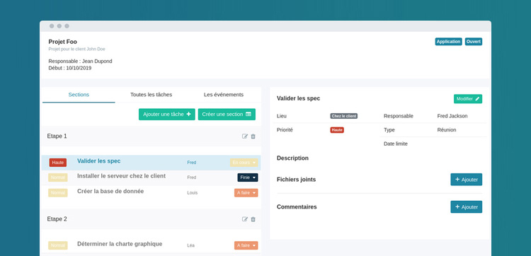Open A faire dropdown for Déterminer la charte
The image size is (531, 256).
click(x=246, y=245)
